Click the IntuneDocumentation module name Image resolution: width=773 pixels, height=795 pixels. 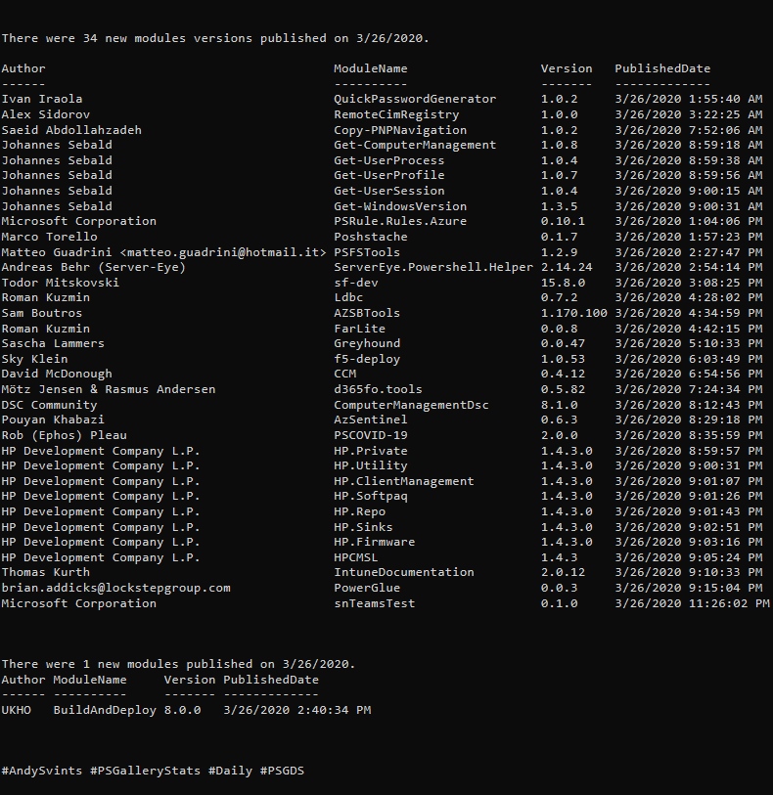coord(404,572)
